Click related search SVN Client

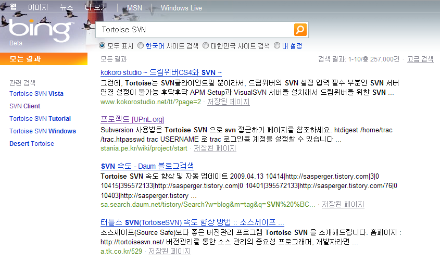coord(24,106)
